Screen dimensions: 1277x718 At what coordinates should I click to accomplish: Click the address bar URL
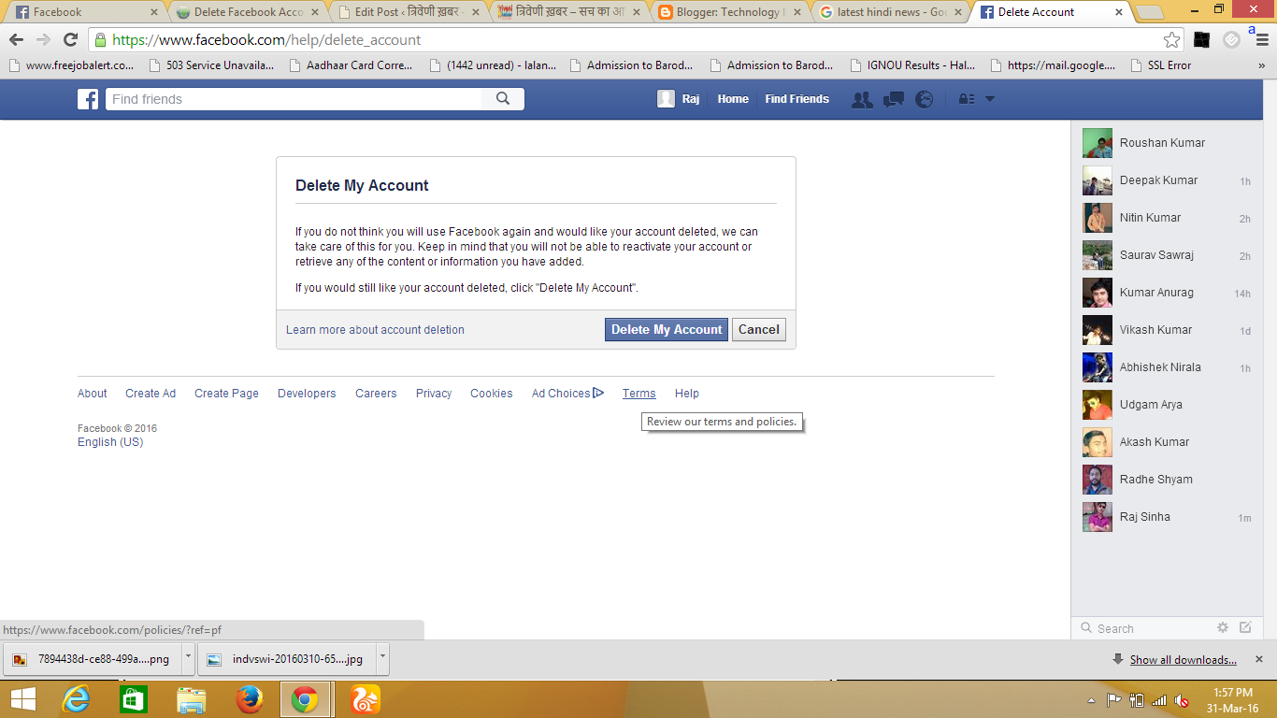pyautogui.click(x=266, y=40)
